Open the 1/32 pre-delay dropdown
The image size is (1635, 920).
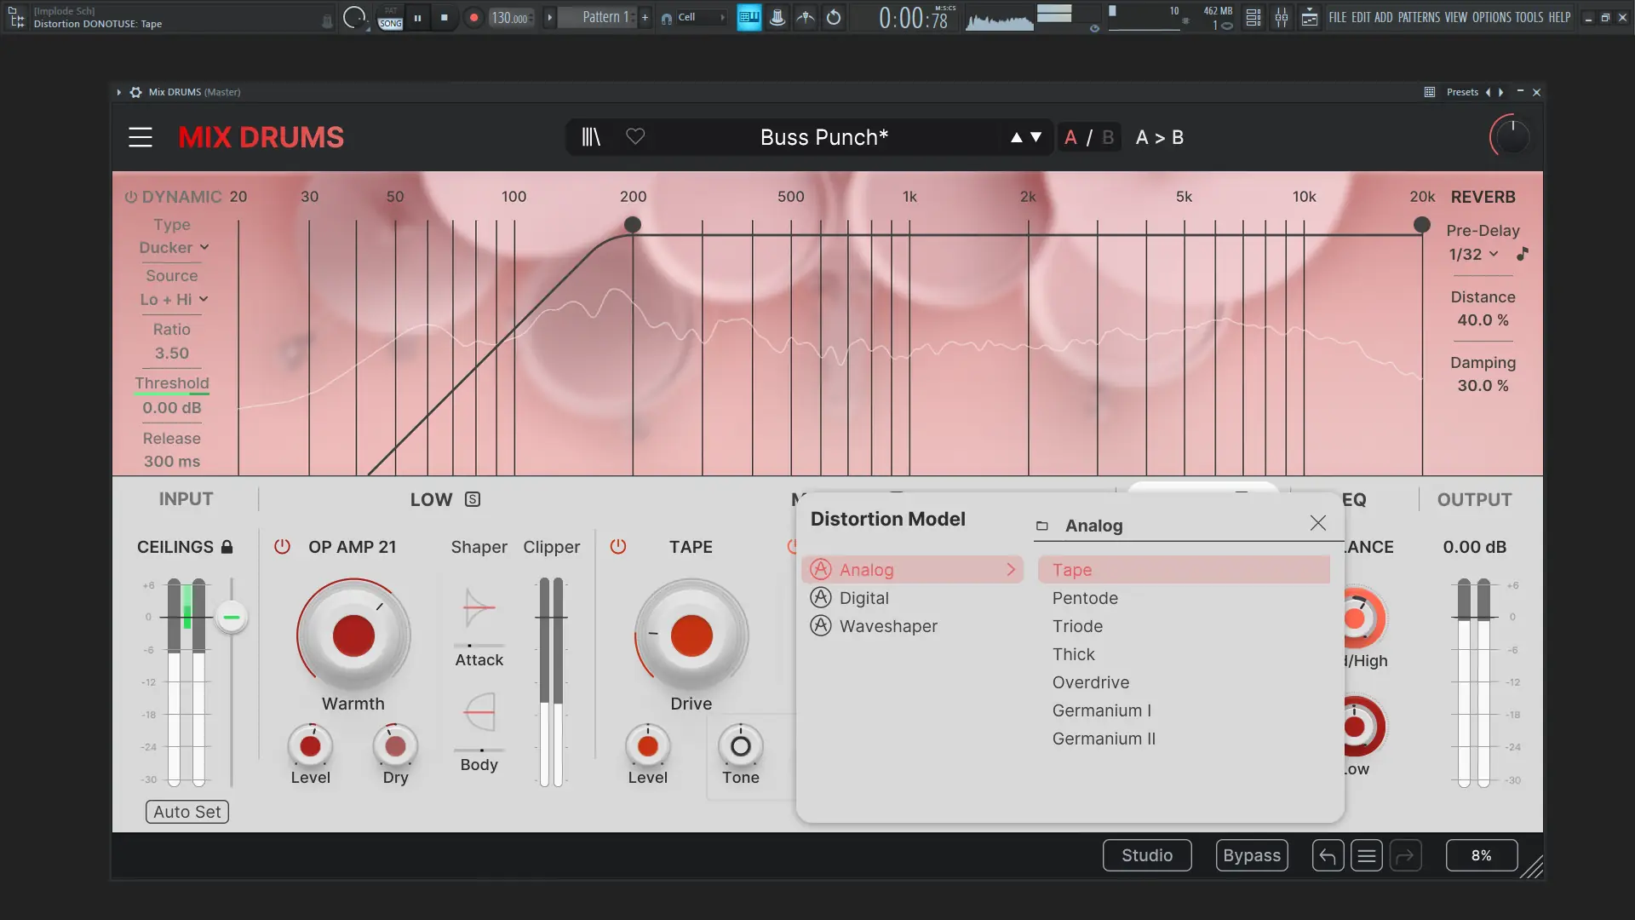pyautogui.click(x=1473, y=255)
